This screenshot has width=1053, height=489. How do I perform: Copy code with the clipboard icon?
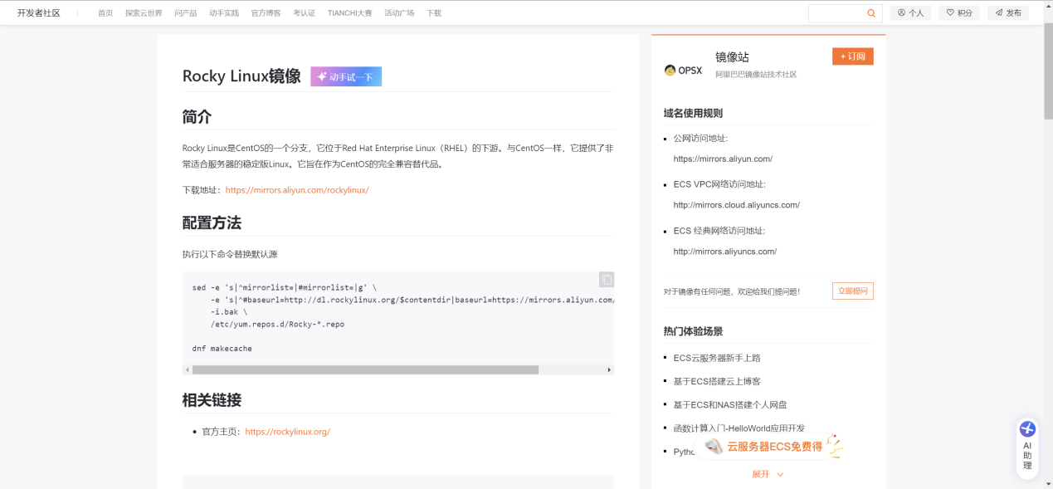[x=607, y=280]
